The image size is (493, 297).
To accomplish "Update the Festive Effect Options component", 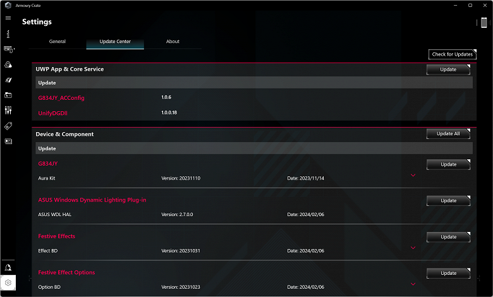I will tap(448, 273).
